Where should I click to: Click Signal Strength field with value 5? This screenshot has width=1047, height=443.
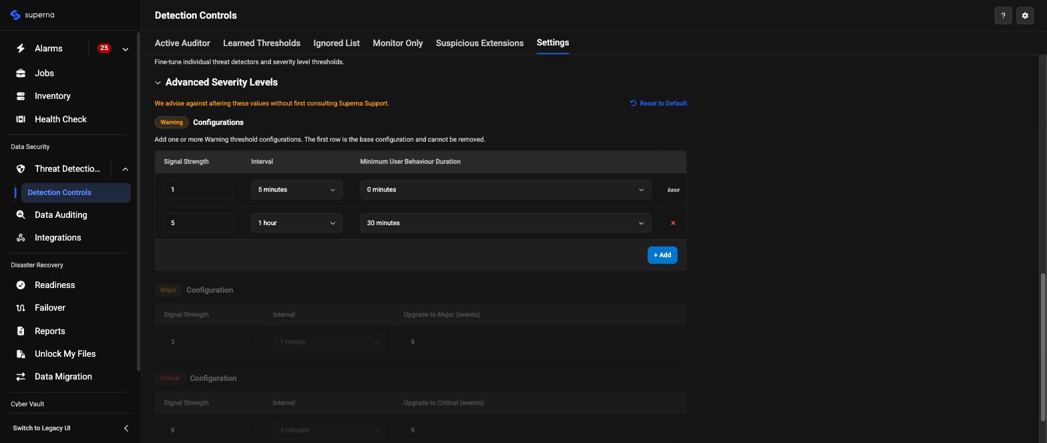point(198,223)
